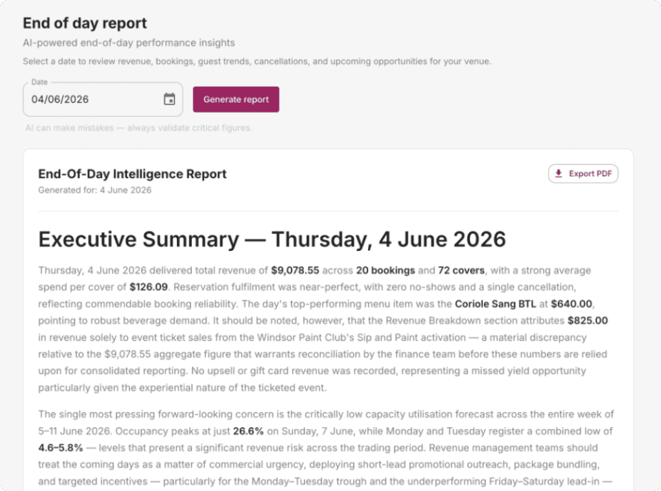The image size is (661, 491).
Task: Click the download icon in Export PDF
Action: pos(558,174)
